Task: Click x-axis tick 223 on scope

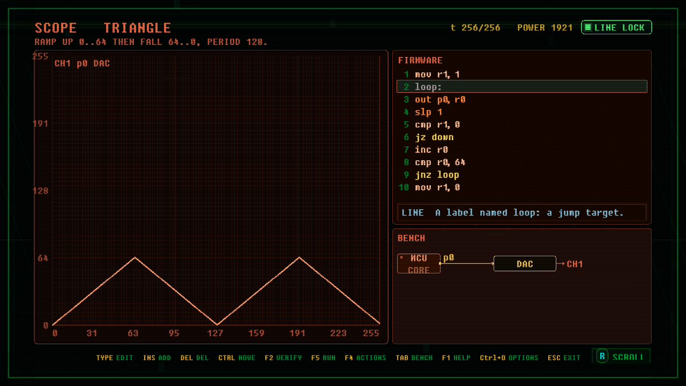Action: point(338,333)
